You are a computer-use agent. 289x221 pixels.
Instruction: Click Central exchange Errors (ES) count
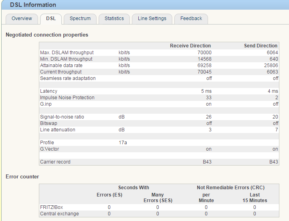[109, 214]
